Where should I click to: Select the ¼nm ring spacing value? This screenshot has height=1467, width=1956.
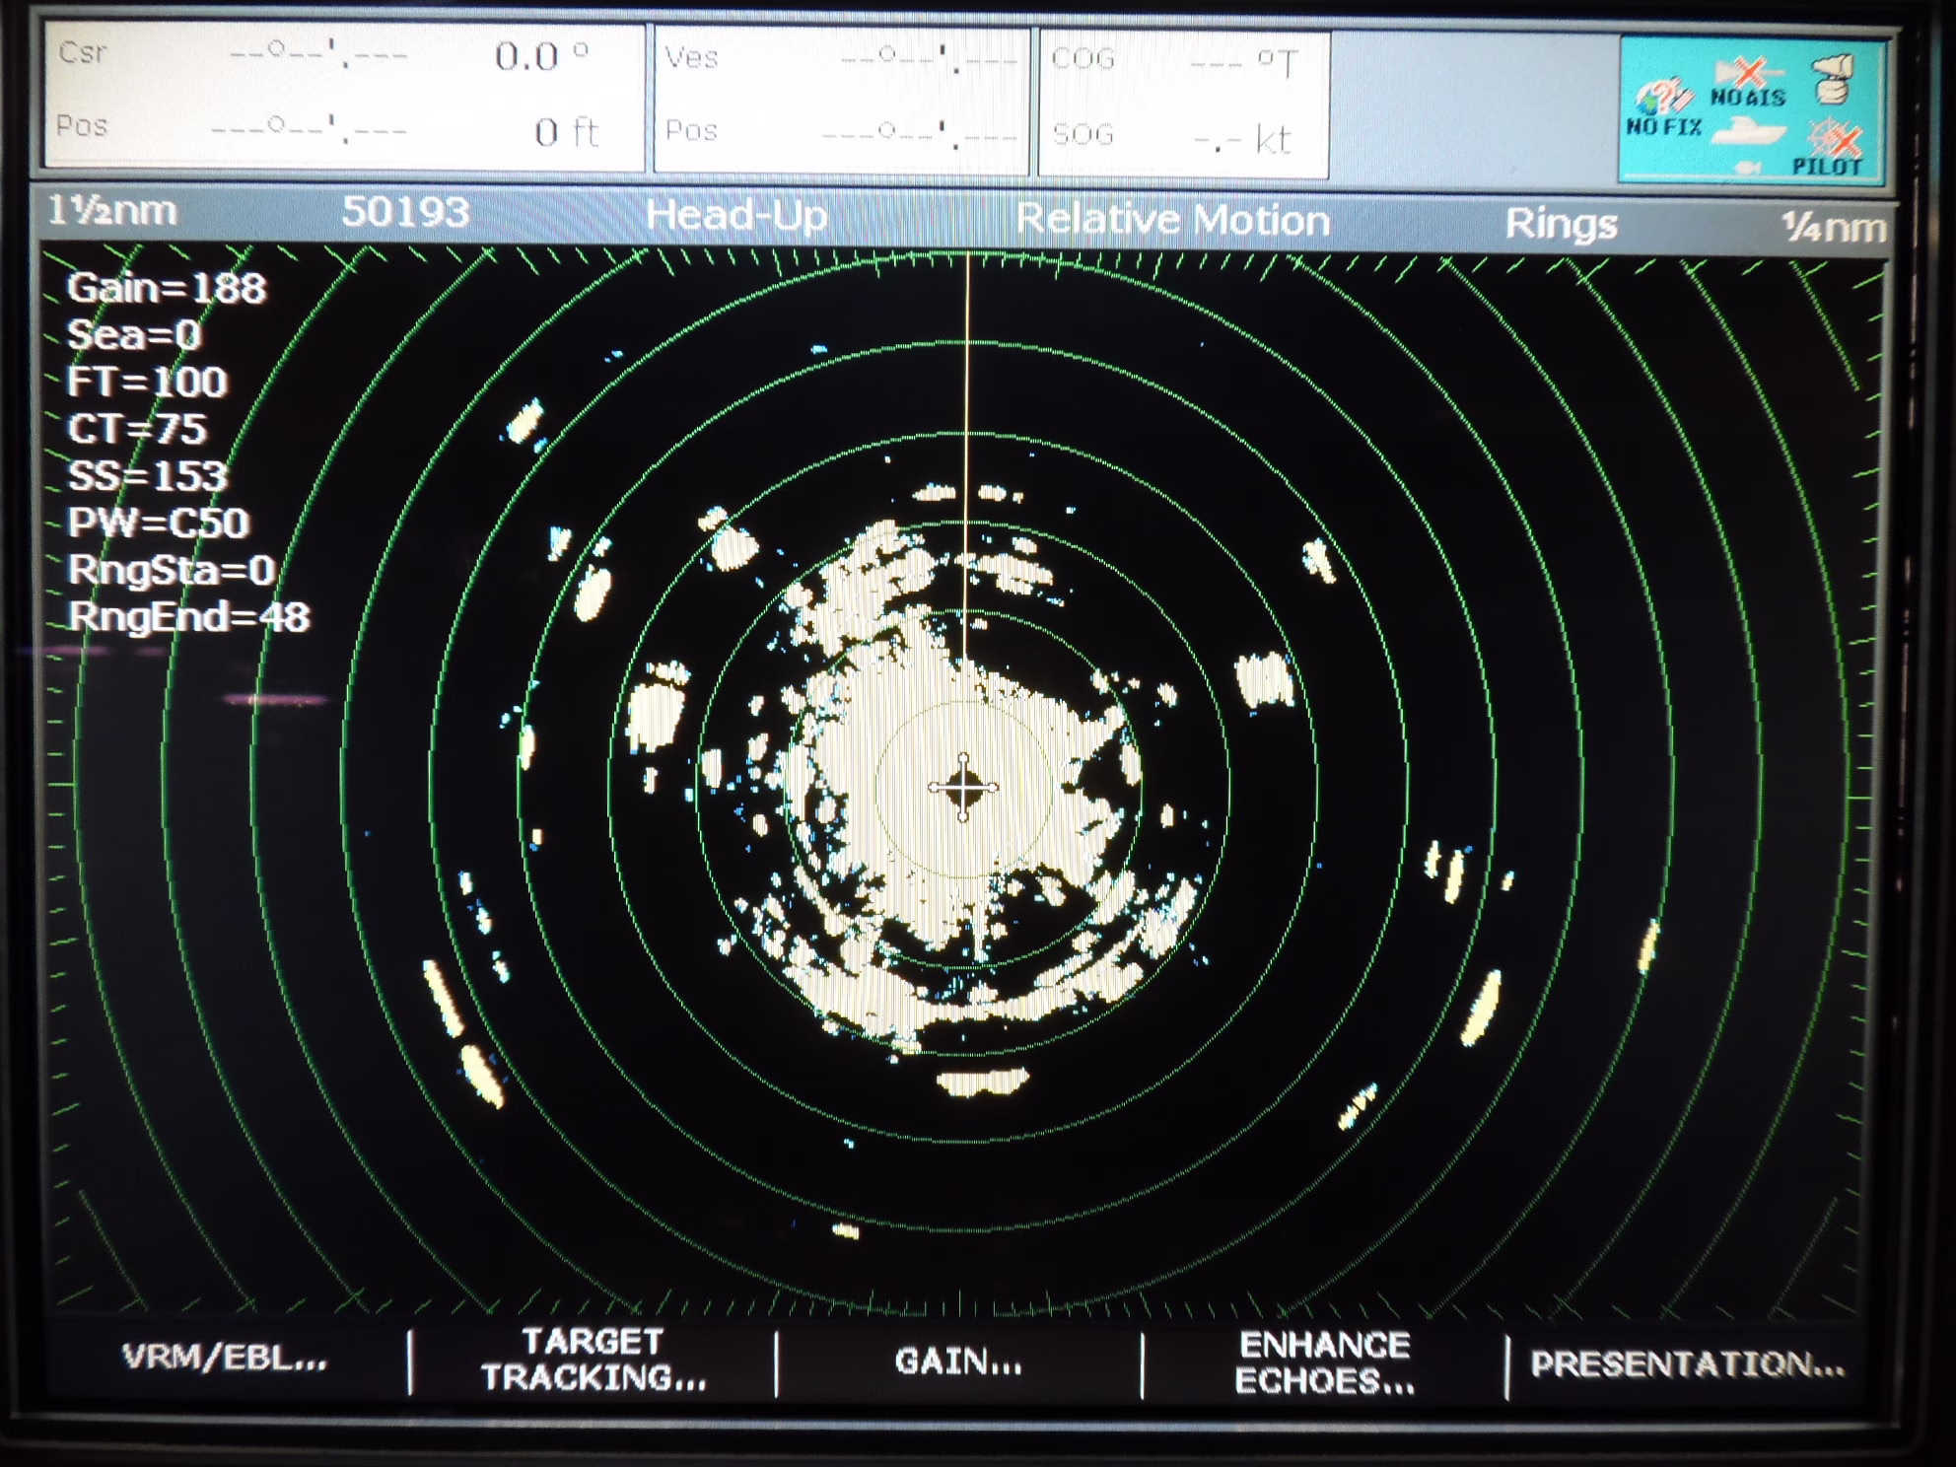(x=1833, y=227)
